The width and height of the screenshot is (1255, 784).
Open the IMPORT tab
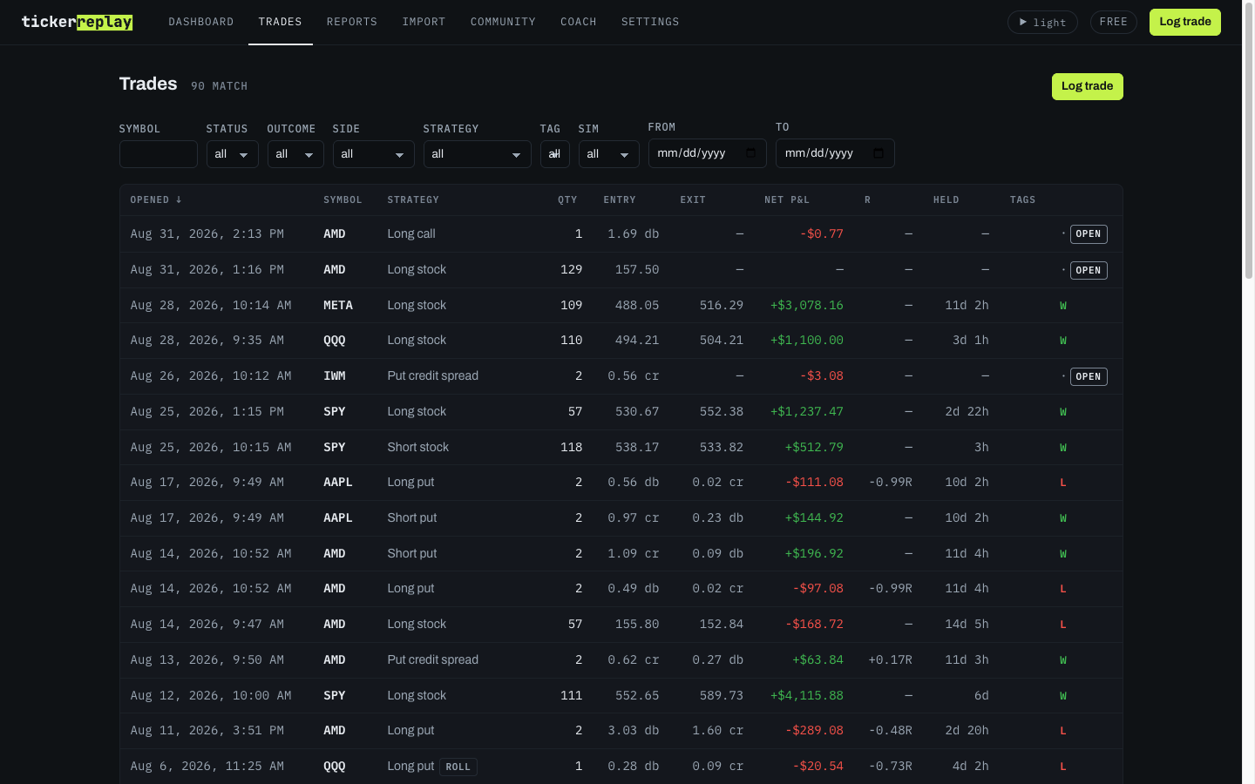(x=424, y=22)
